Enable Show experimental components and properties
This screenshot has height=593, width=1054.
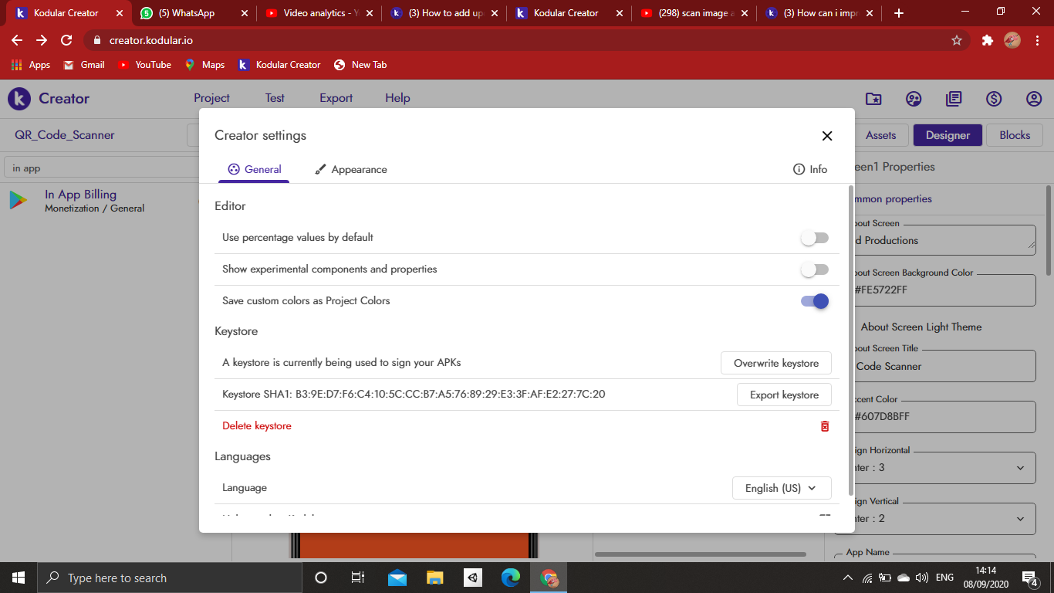pos(814,269)
